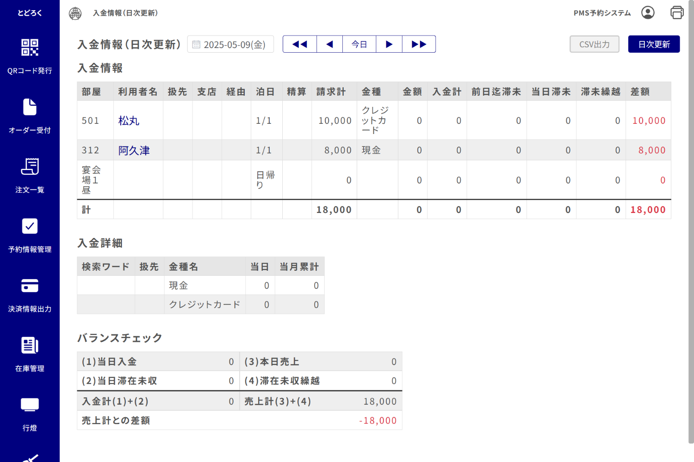Viewport: 694px width, 462px height.
Task: Open guest link 松丸
Action: tap(129, 121)
